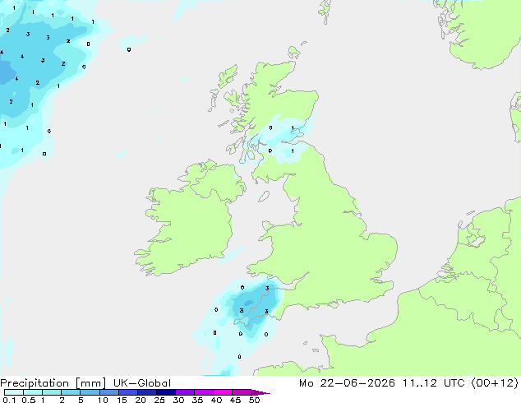
Task: Click the "40" legend scale label
Action: click(x=216, y=400)
